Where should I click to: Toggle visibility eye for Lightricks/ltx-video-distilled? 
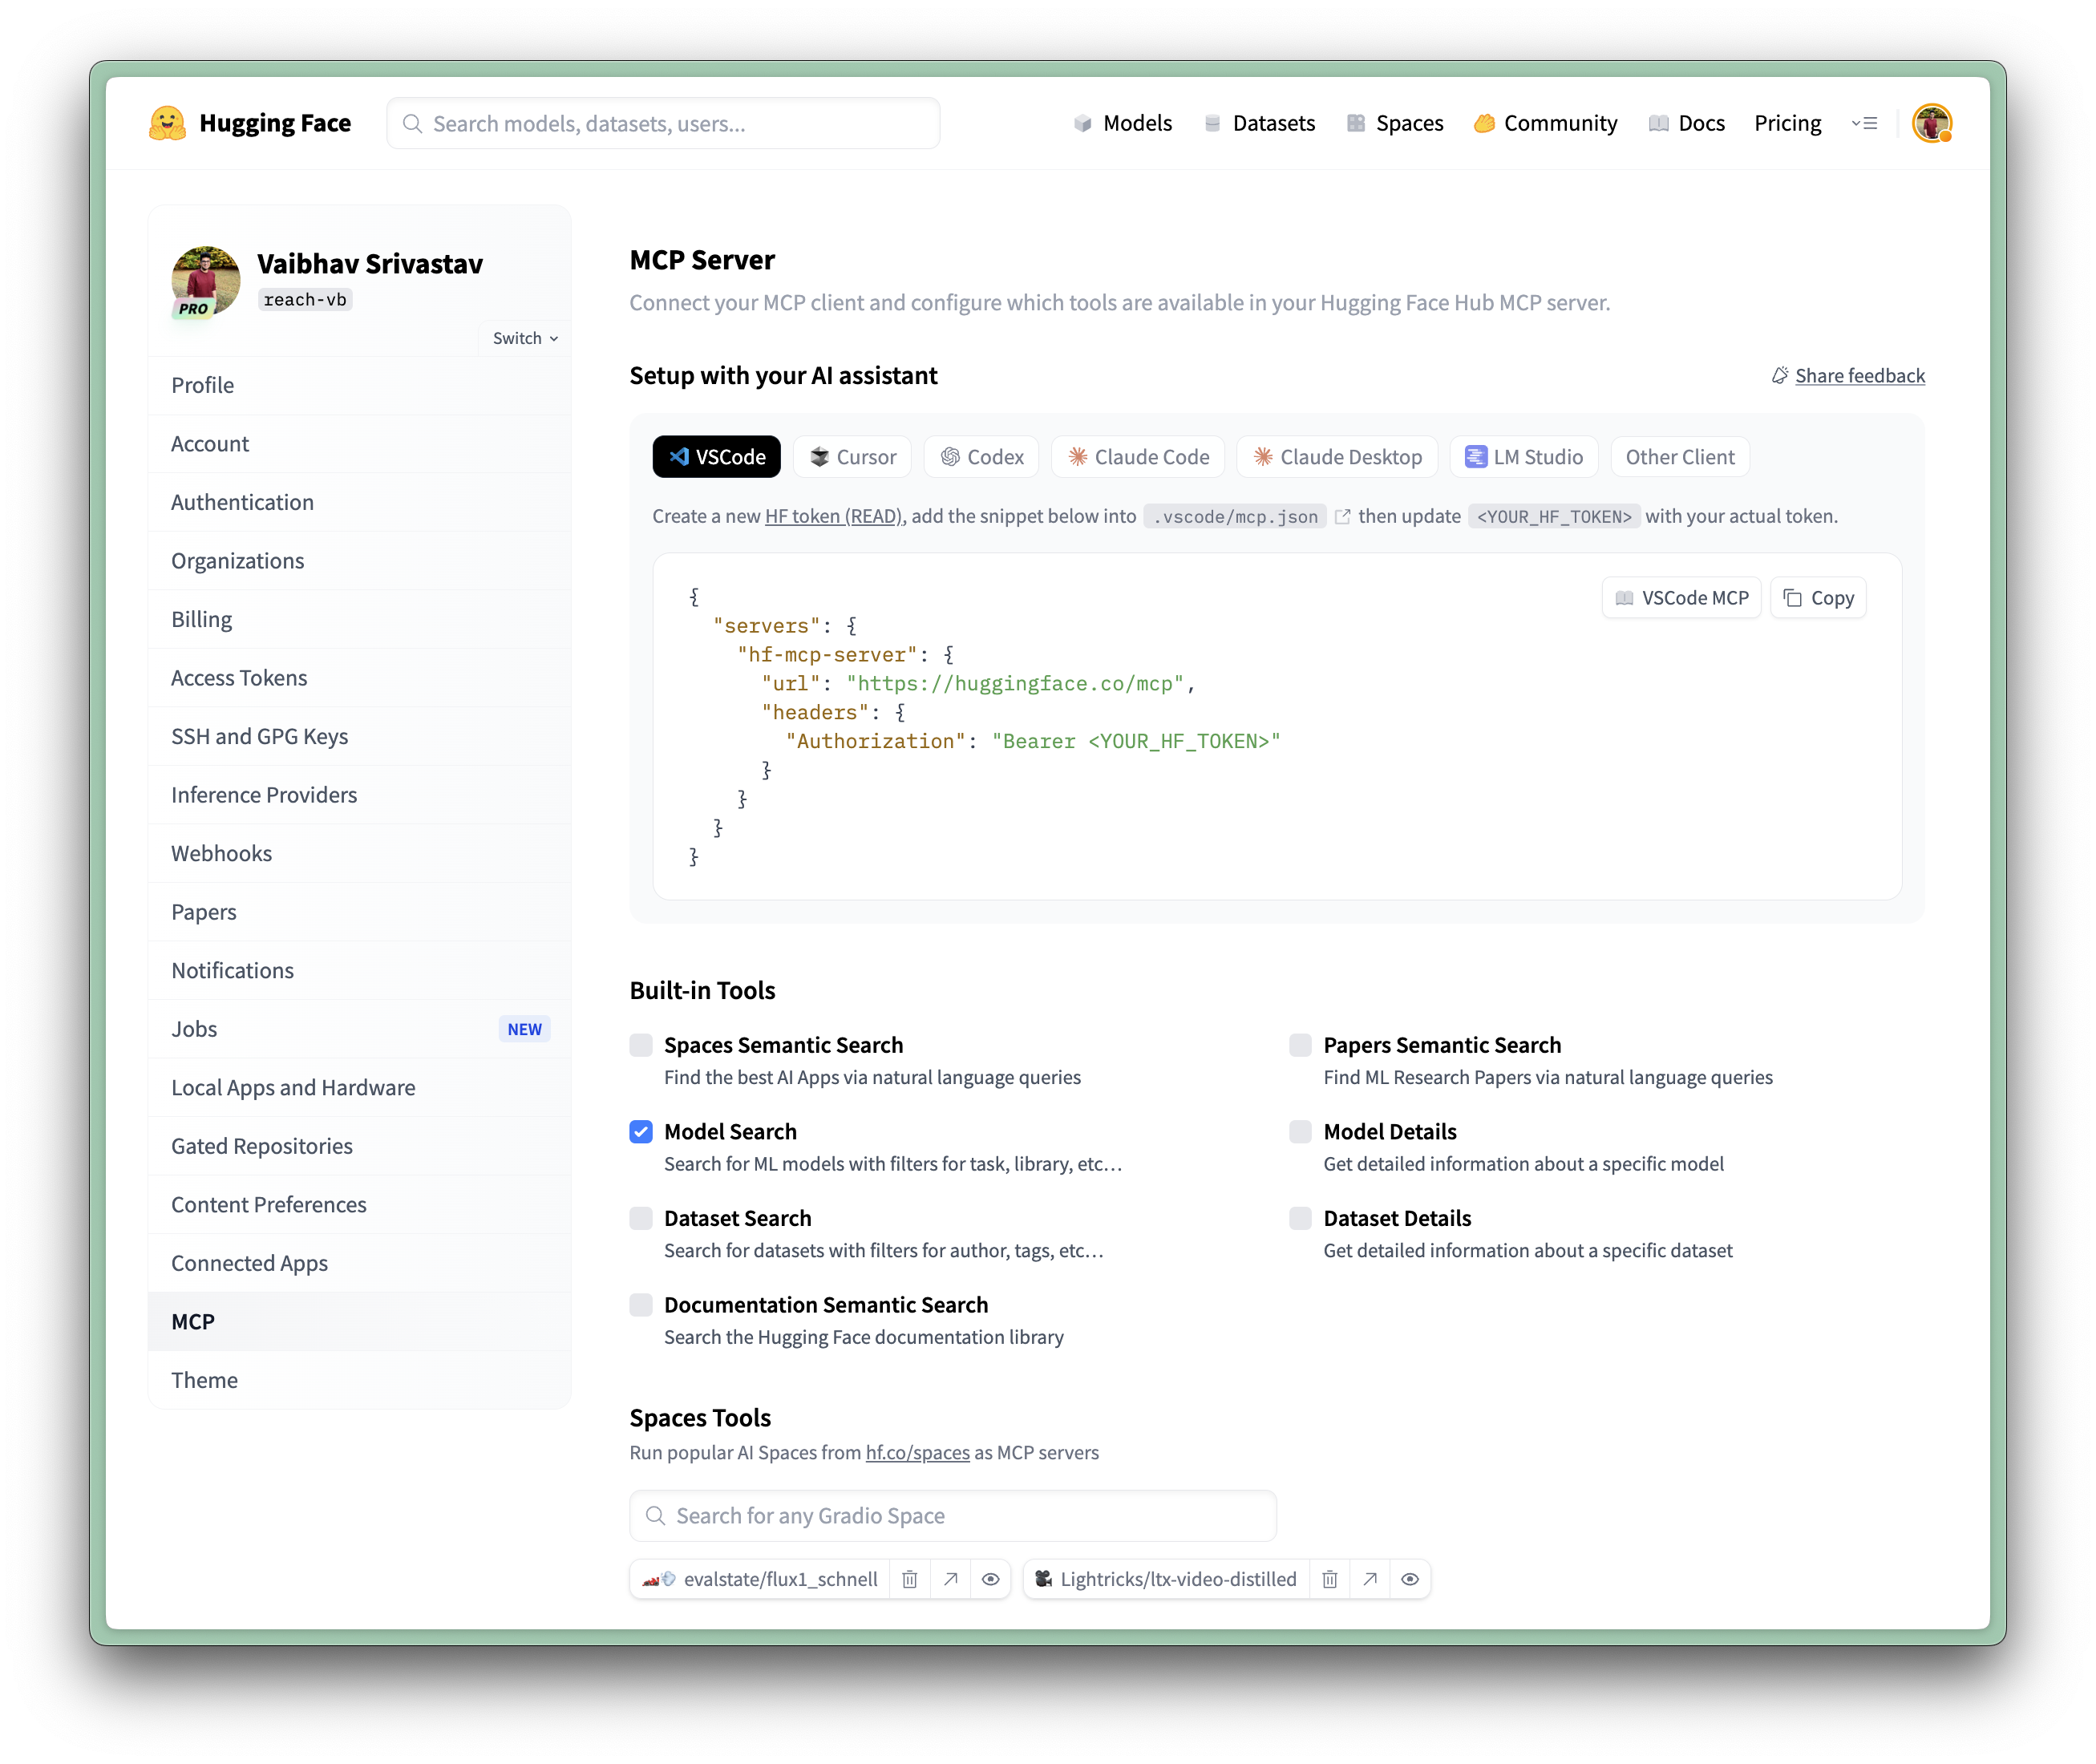point(1409,1579)
